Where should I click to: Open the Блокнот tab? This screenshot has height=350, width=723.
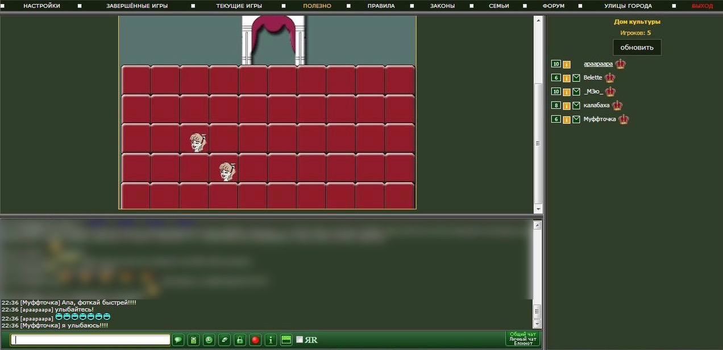(523, 343)
